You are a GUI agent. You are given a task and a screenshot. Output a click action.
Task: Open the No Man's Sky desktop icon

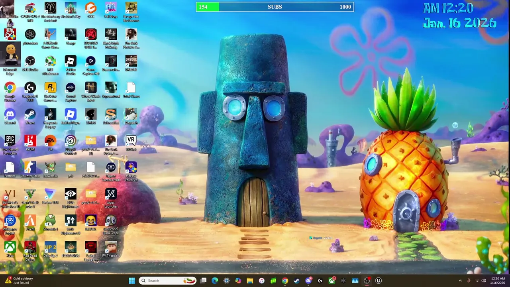(71, 10)
